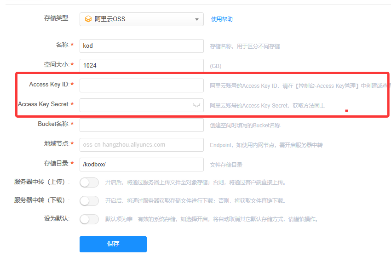This screenshot has width=391, height=262.
Task: Enable the 服务器中转（上传） switch
Action: point(89,182)
